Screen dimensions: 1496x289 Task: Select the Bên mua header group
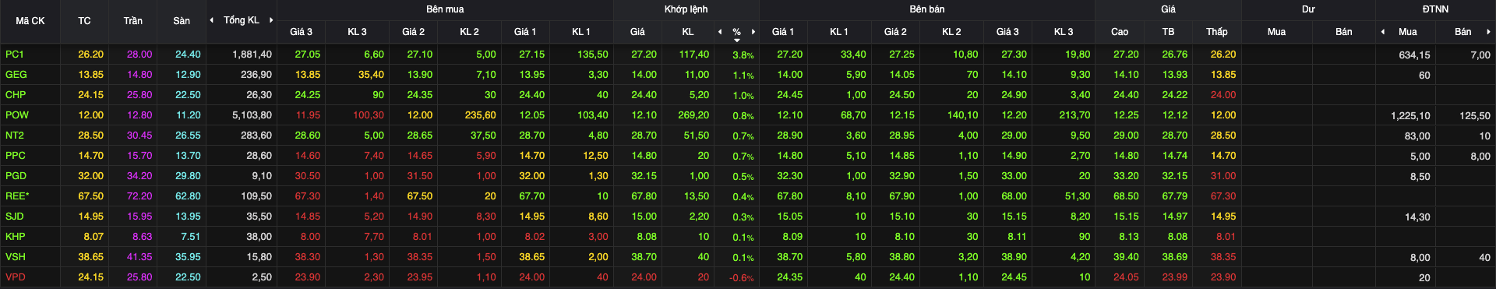pos(445,9)
